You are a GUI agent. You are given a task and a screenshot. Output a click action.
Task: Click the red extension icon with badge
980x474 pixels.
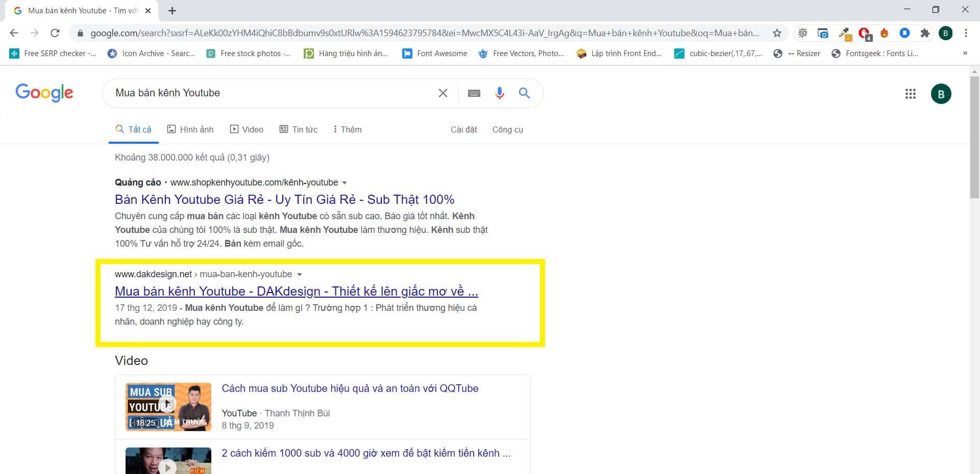(865, 34)
